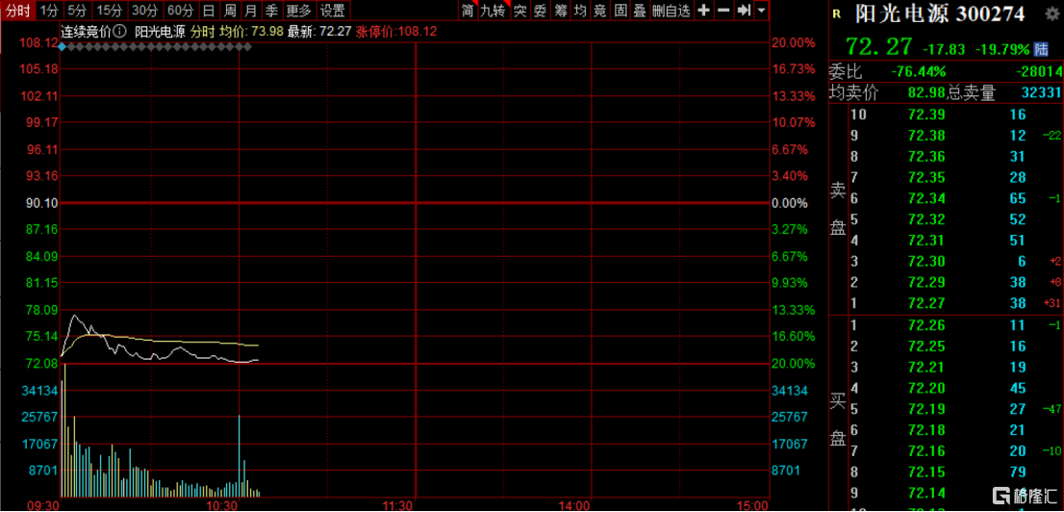Click sell level 6 price 72.34
1064x512 pixels.
click(927, 198)
